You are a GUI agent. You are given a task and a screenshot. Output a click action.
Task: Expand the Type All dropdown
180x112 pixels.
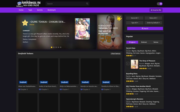tap(135, 23)
